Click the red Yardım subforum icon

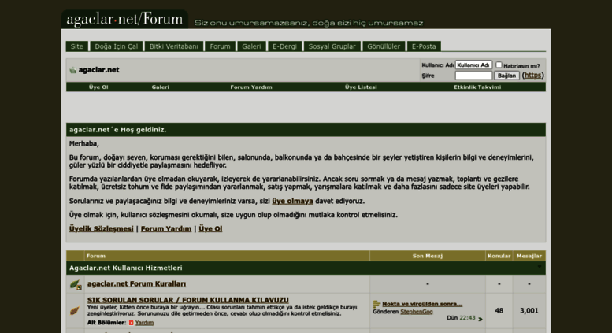131,323
